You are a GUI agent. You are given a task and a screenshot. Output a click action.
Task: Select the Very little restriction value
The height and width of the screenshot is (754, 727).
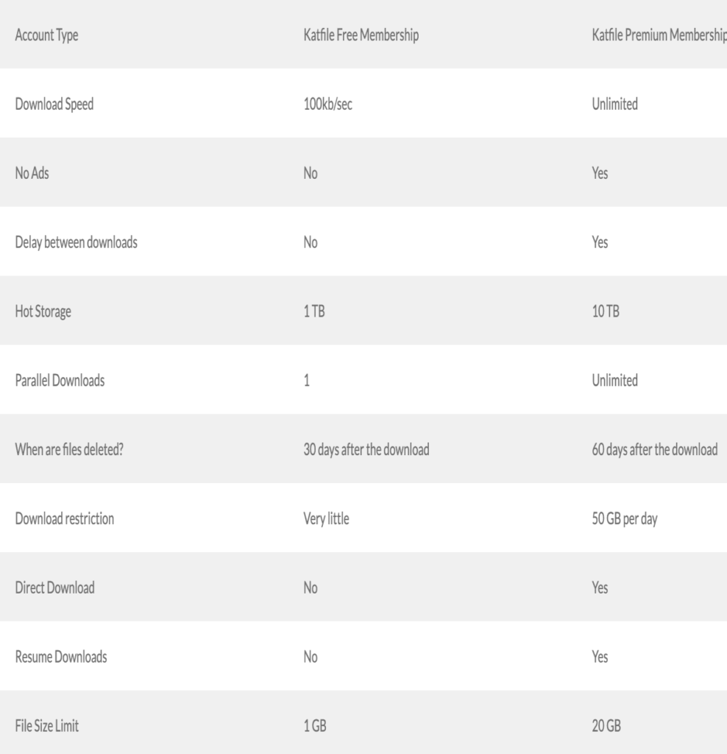327,519
